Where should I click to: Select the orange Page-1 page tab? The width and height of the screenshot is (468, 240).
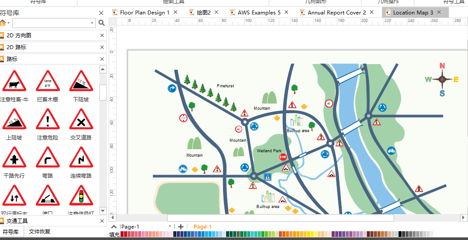pos(203,226)
